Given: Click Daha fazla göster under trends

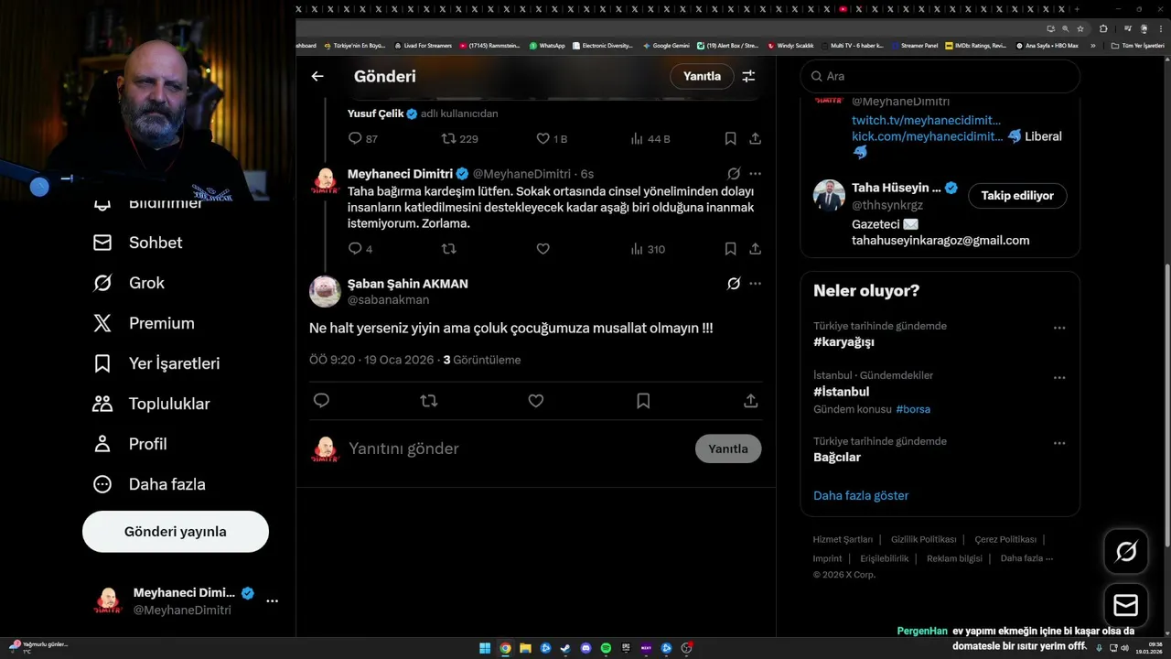Looking at the screenshot, I should click(861, 495).
